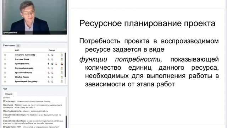227x128 pixels.
Task: Click presenter avatar icon in Преподаватель row
Action: [x=62, y=64]
